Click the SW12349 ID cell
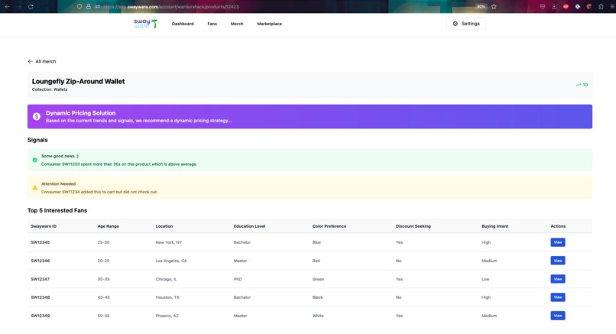 41,316
